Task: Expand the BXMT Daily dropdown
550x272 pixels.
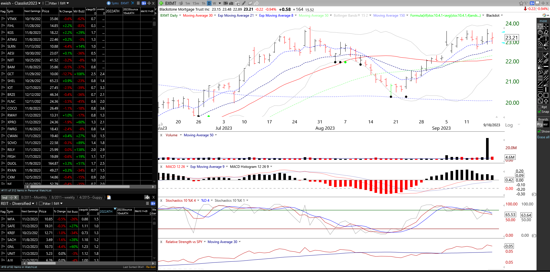Action: coord(180,15)
